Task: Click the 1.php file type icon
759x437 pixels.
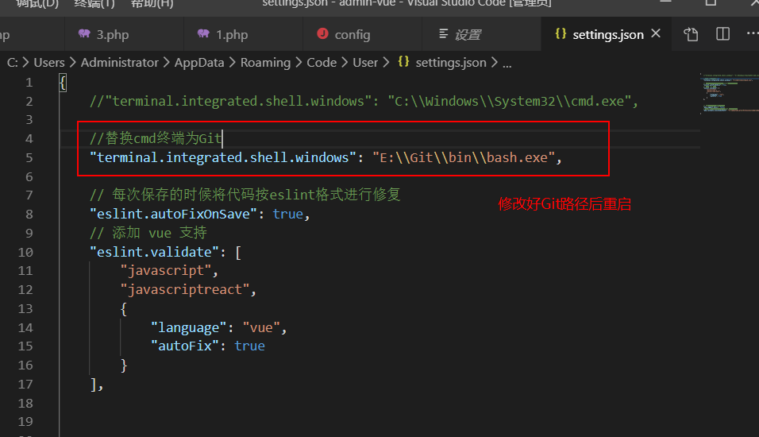Action: 203,33
